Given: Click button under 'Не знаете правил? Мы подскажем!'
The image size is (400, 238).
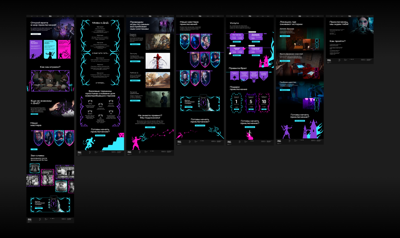Looking at the screenshot, I should (x=150, y=127).
